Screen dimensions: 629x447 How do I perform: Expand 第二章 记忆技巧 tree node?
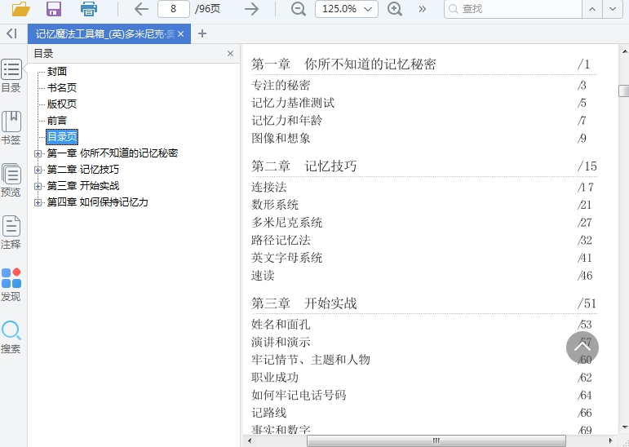(x=38, y=170)
